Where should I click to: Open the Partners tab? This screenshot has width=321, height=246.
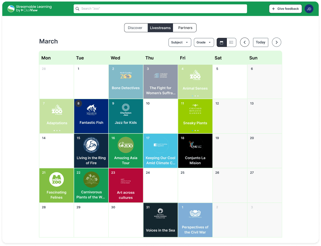click(x=185, y=28)
